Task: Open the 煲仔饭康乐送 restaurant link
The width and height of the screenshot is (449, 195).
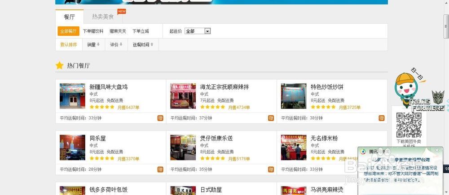Action: 216,138
